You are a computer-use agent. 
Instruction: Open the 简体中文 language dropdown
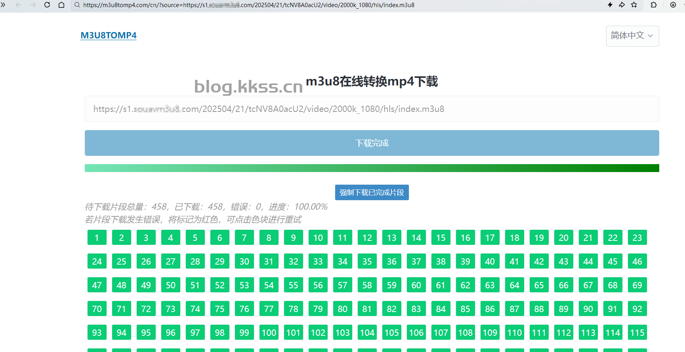tap(632, 36)
